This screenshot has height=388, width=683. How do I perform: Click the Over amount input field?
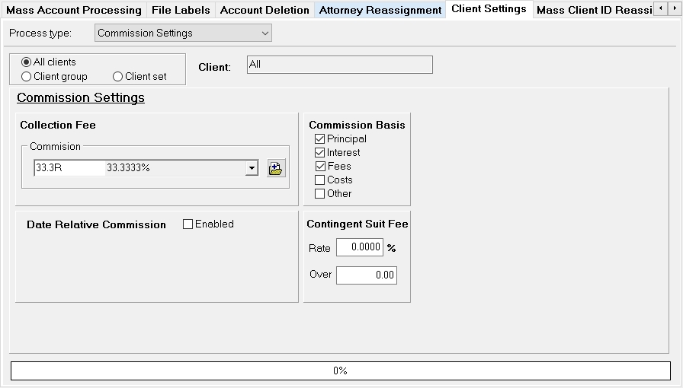point(366,275)
